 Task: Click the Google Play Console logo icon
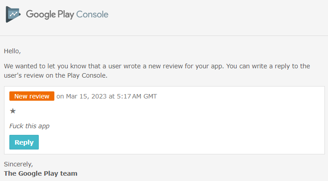[13, 14]
